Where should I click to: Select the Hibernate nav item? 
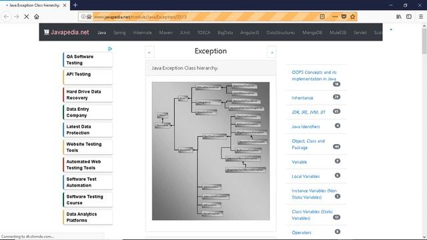tap(142, 33)
